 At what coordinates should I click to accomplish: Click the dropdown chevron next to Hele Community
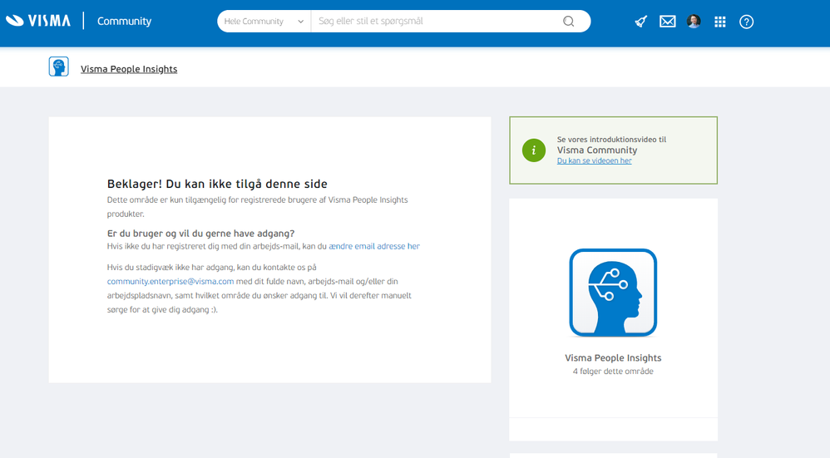coord(301,22)
